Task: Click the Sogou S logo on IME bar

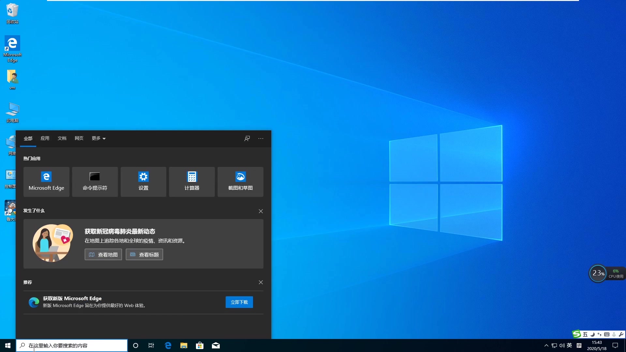Action: tap(576, 334)
